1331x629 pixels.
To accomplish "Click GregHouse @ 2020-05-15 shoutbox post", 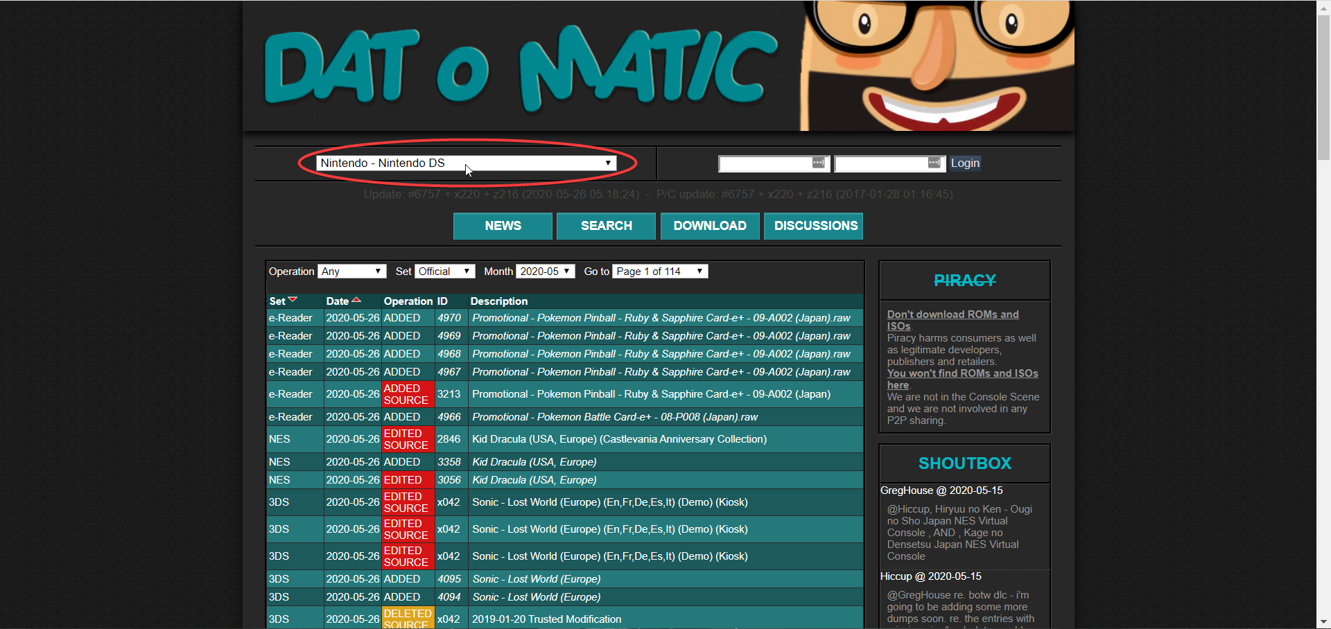I will click(941, 490).
